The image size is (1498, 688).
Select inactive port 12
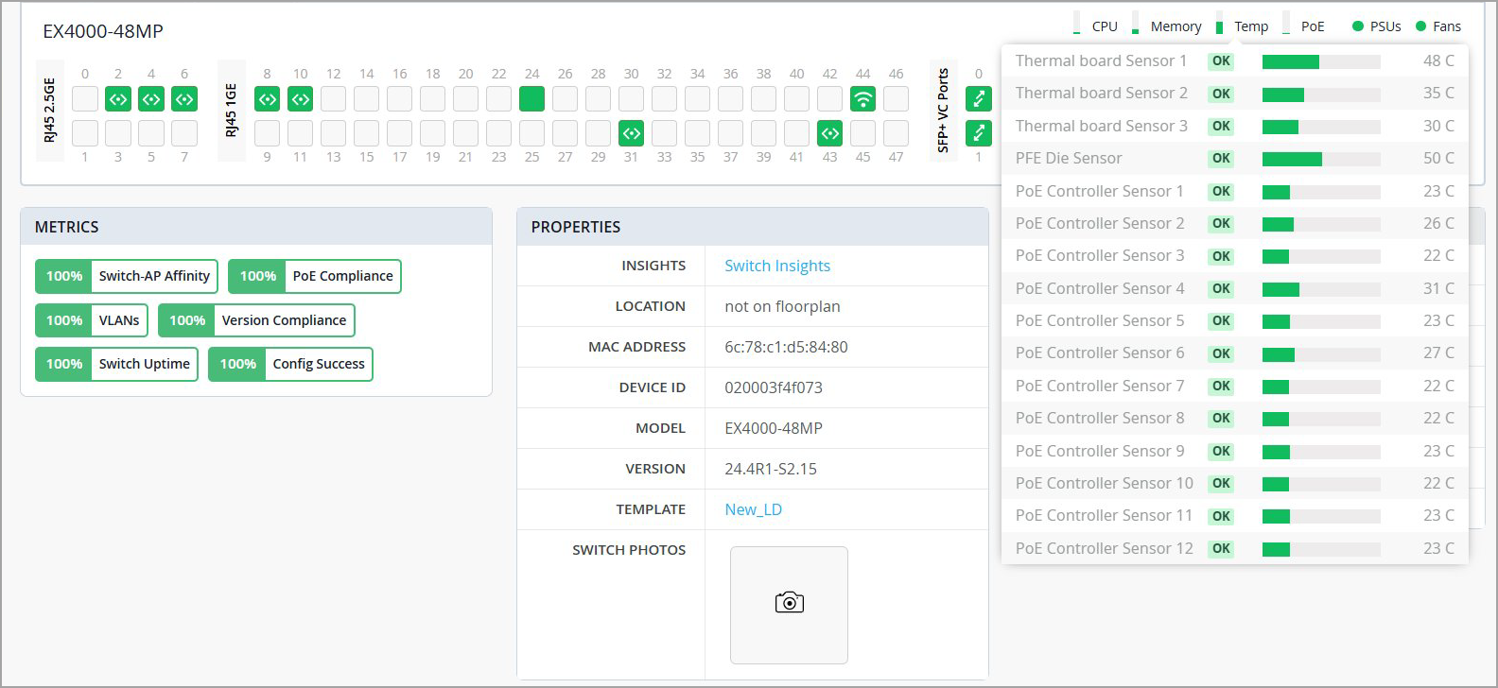point(334,98)
